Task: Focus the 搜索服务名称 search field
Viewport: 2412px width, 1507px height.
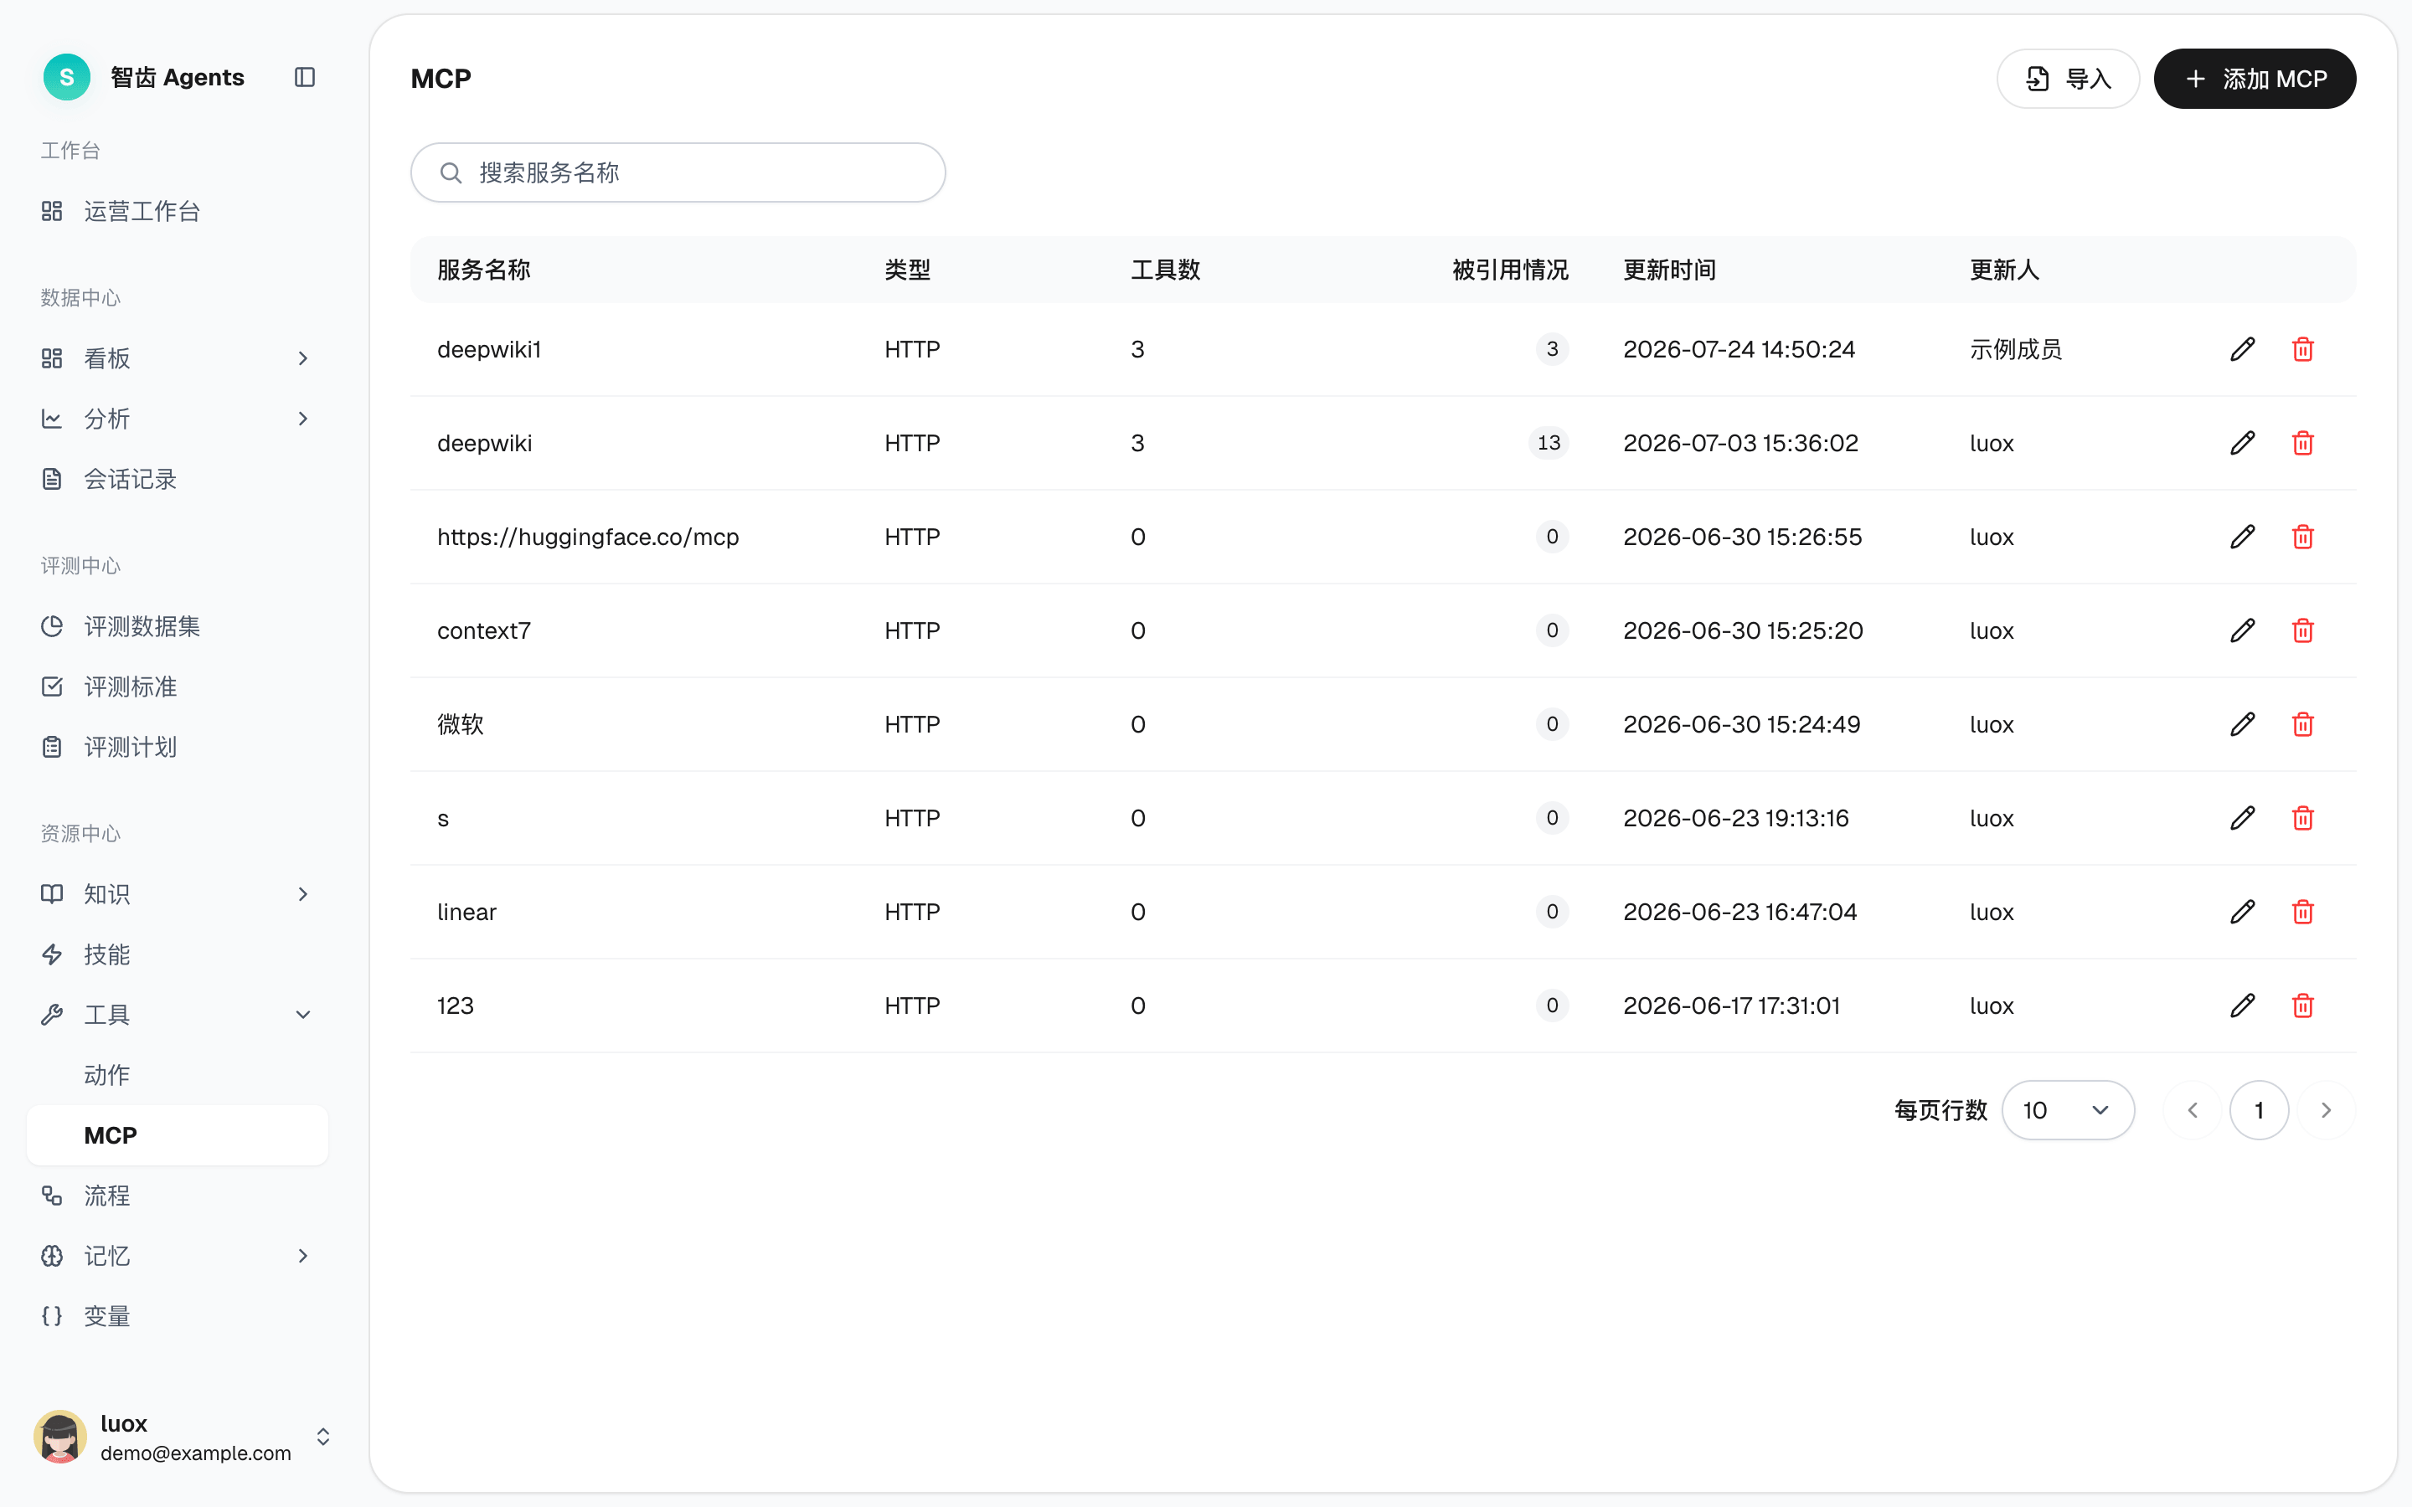Action: pyautogui.click(x=678, y=172)
